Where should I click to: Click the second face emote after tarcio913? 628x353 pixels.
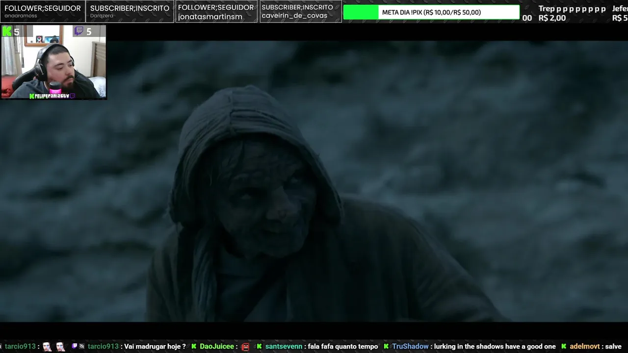pos(60,347)
